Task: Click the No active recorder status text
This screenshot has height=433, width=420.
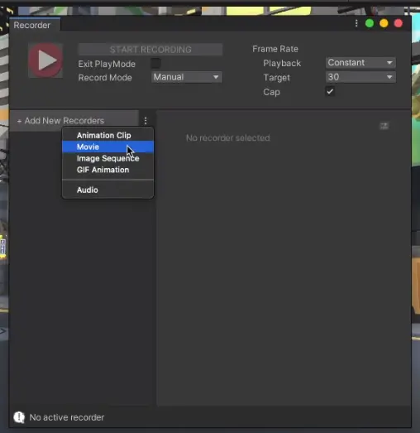Action: click(67, 417)
